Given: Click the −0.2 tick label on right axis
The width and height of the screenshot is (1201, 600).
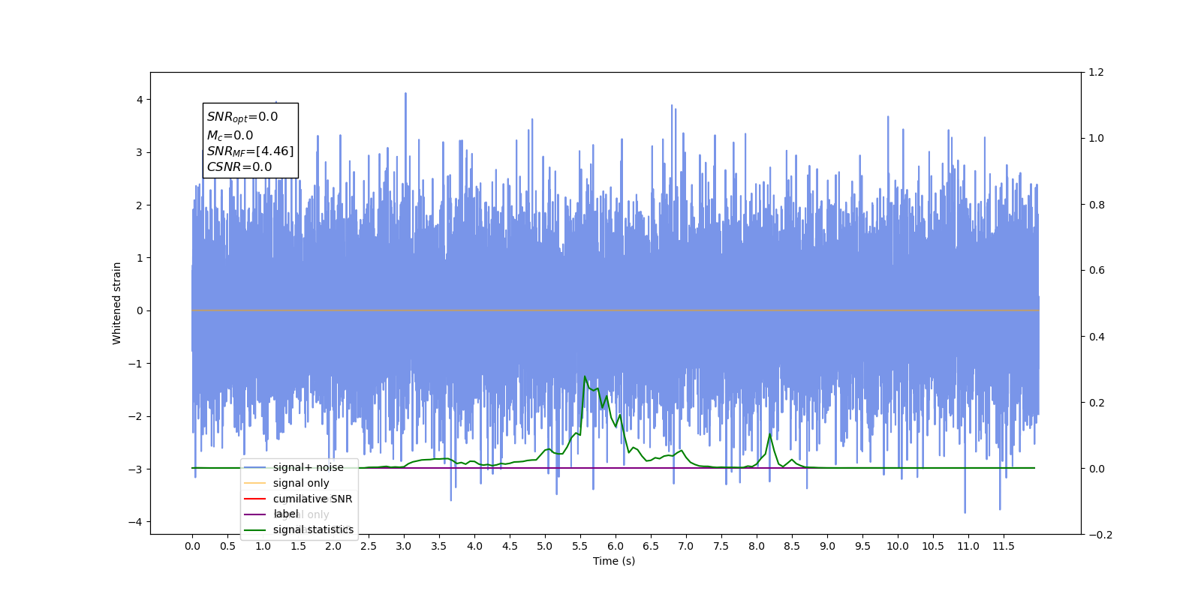Looking at the screenshot, I should pos(1100,535).
